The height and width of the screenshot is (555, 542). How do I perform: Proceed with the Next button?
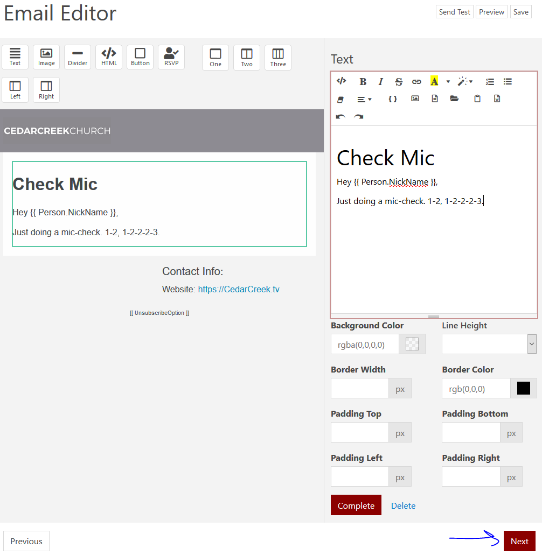pyautogui.click(x=519, y=541)
